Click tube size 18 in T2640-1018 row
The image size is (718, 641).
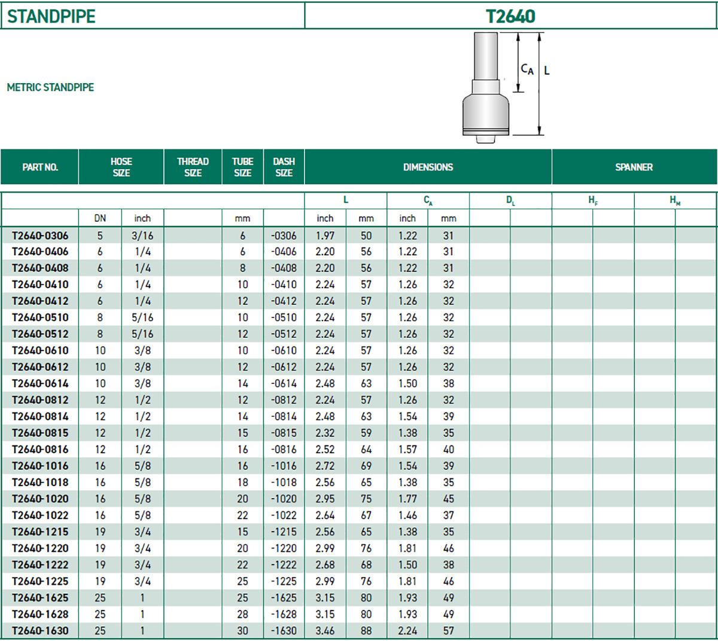pos(242,482)
